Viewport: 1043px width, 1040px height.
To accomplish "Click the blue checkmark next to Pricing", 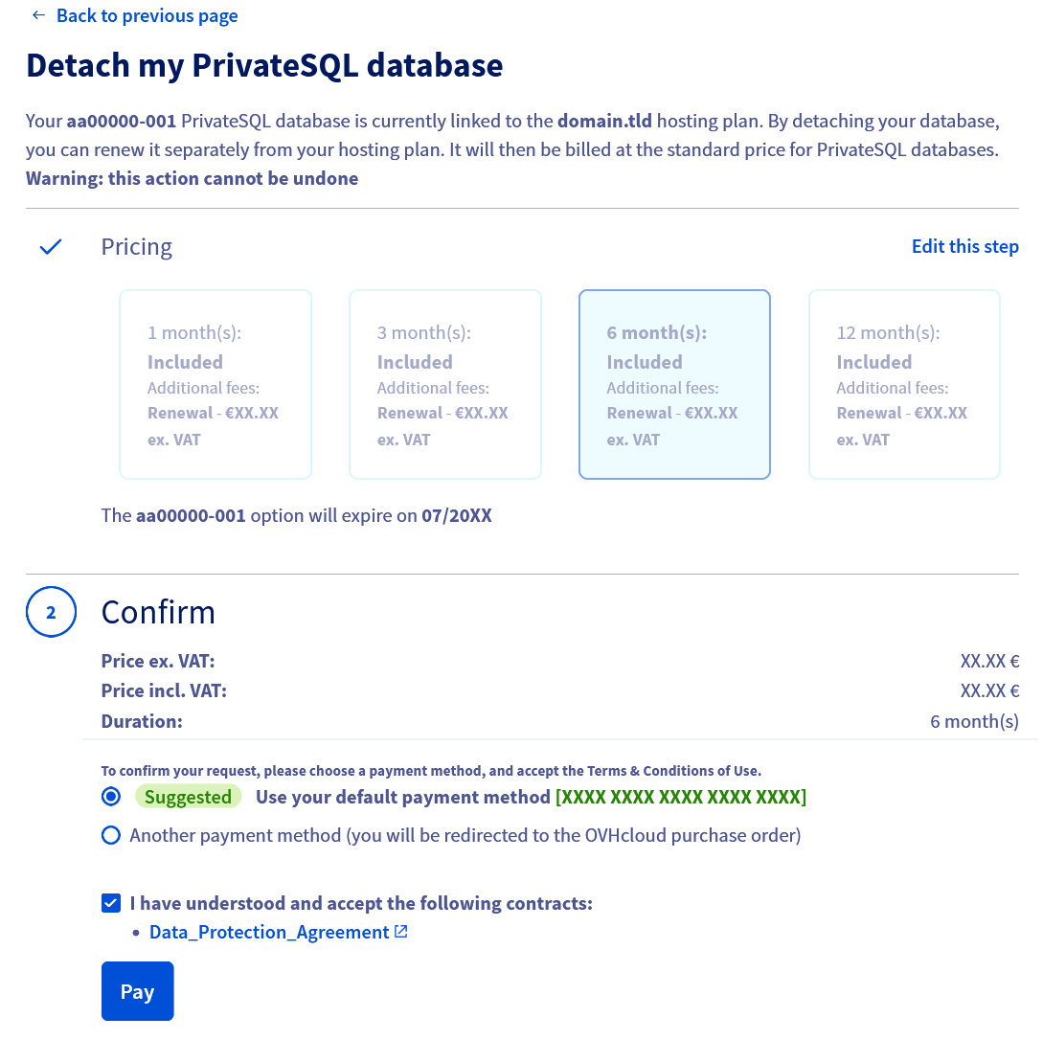I will [50, 246].
